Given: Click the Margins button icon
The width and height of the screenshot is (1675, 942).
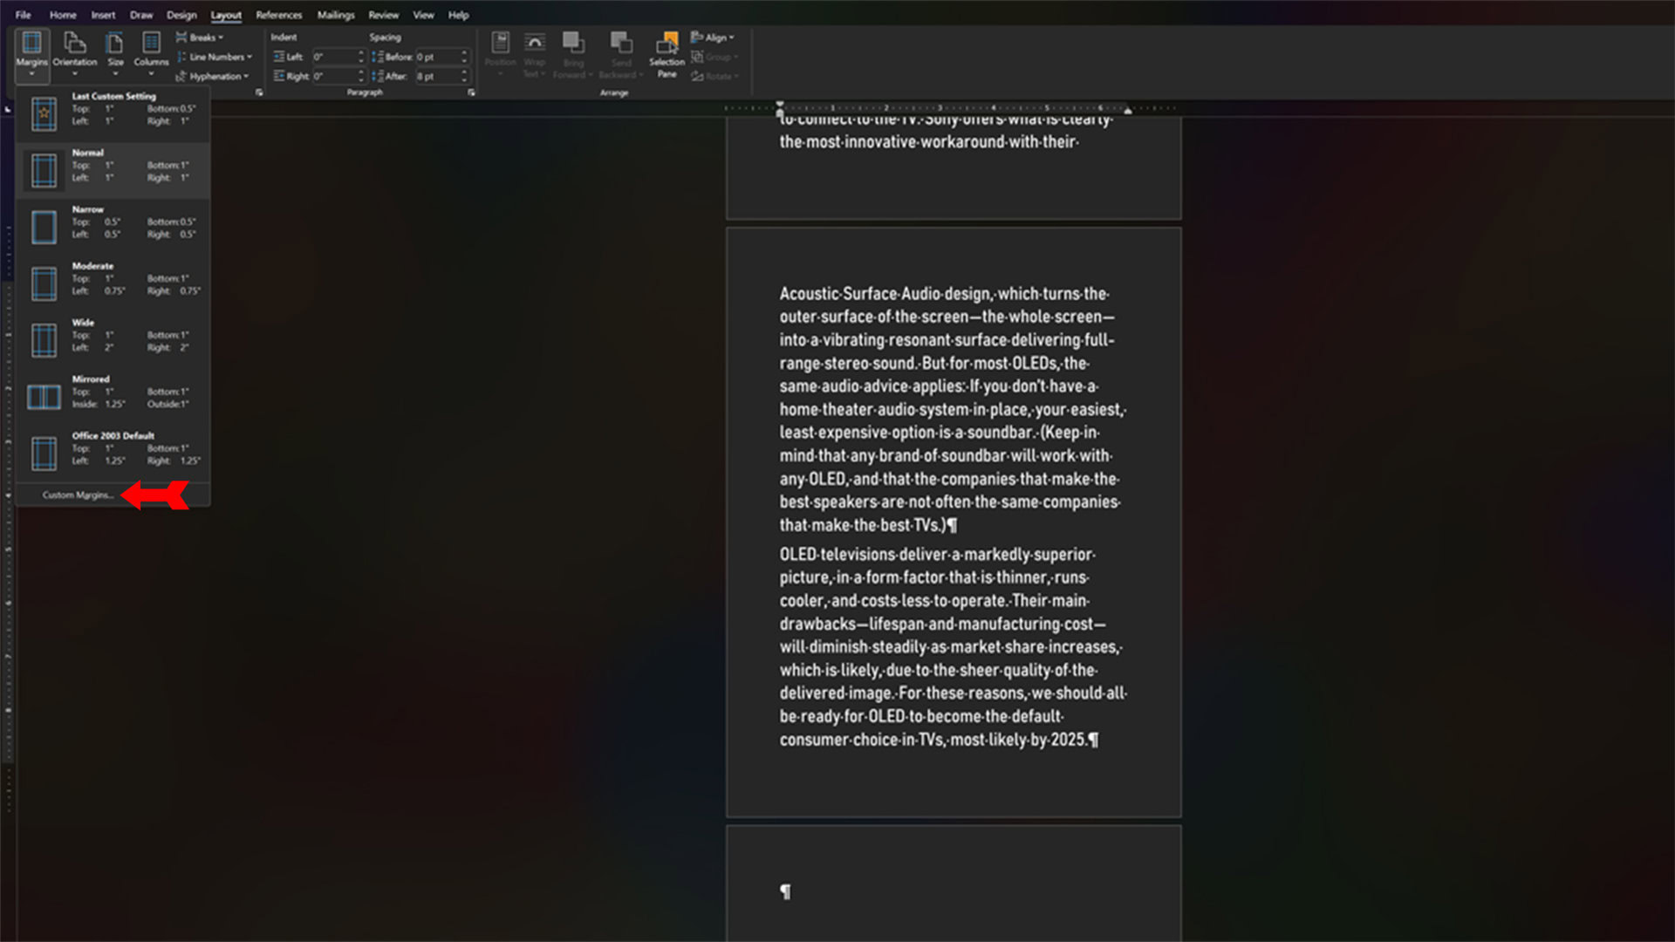Looking at the screenshot, I should point(31,44).
